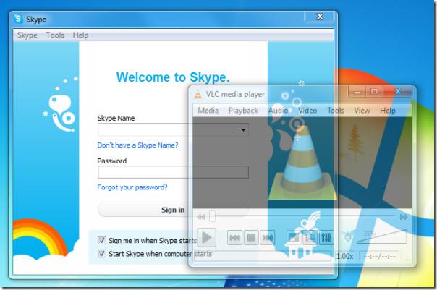This screenshot has width=437, height=290.
Task: Follow the 'Forgot your password?' link
Action: (x=132, y=187)
